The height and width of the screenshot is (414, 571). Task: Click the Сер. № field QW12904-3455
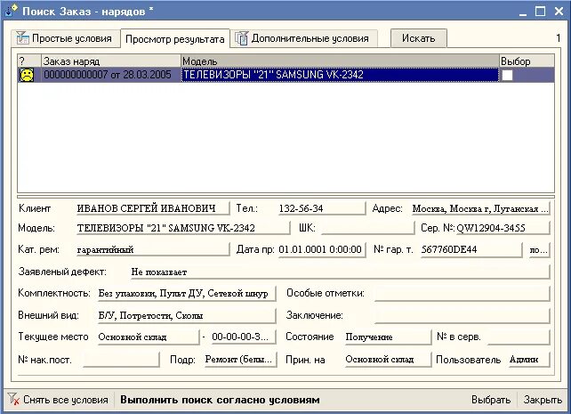point(503,228)
